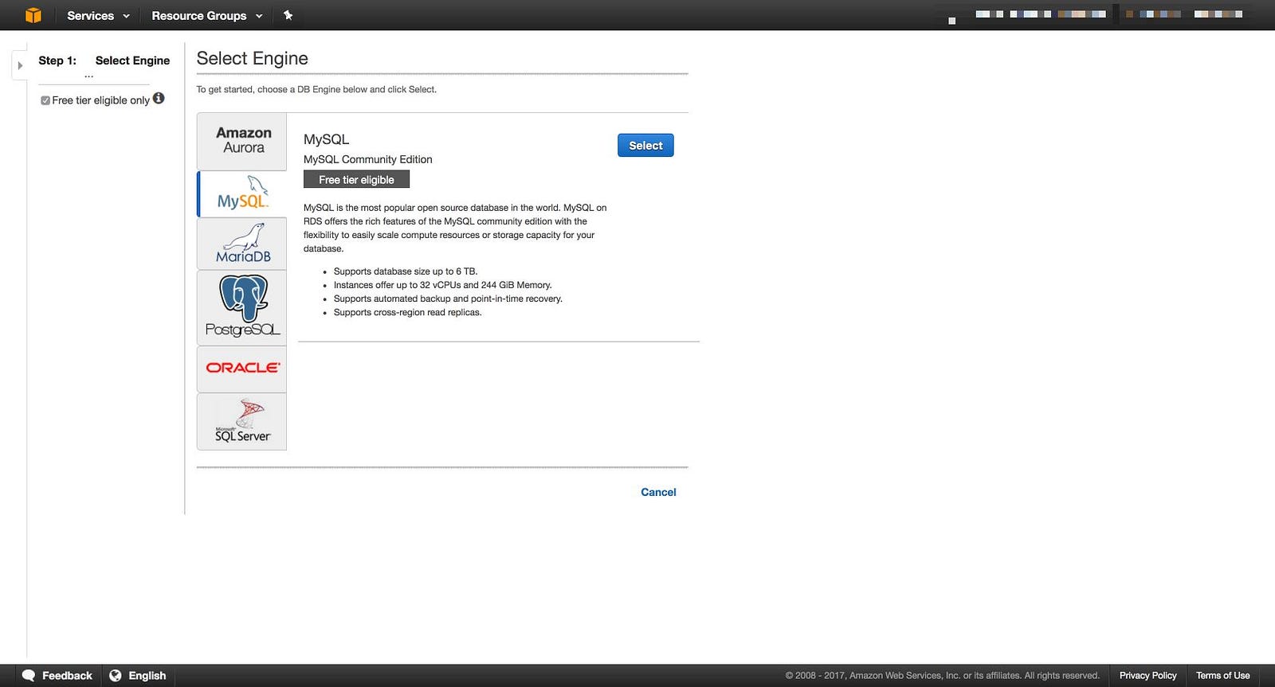This screenshot has height=687, width=1275.
Task: Choose the MariaDB engine tab
Action: (242, 244)
